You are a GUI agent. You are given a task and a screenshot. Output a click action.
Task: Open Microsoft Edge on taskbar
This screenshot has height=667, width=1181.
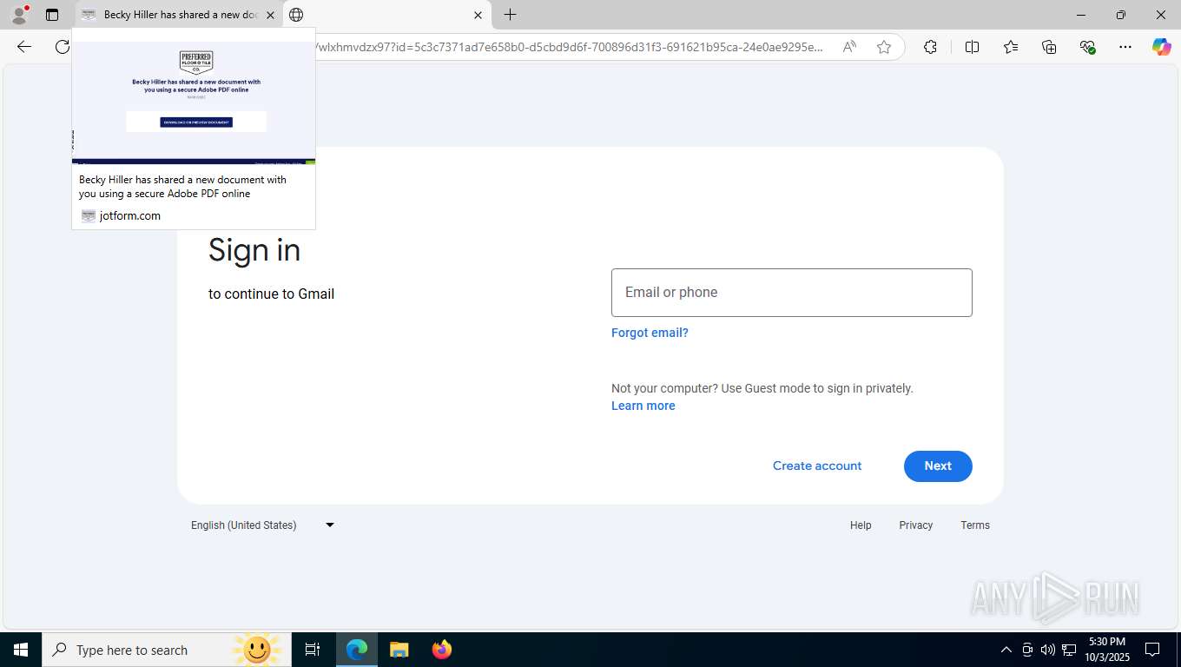coord(357,650)
